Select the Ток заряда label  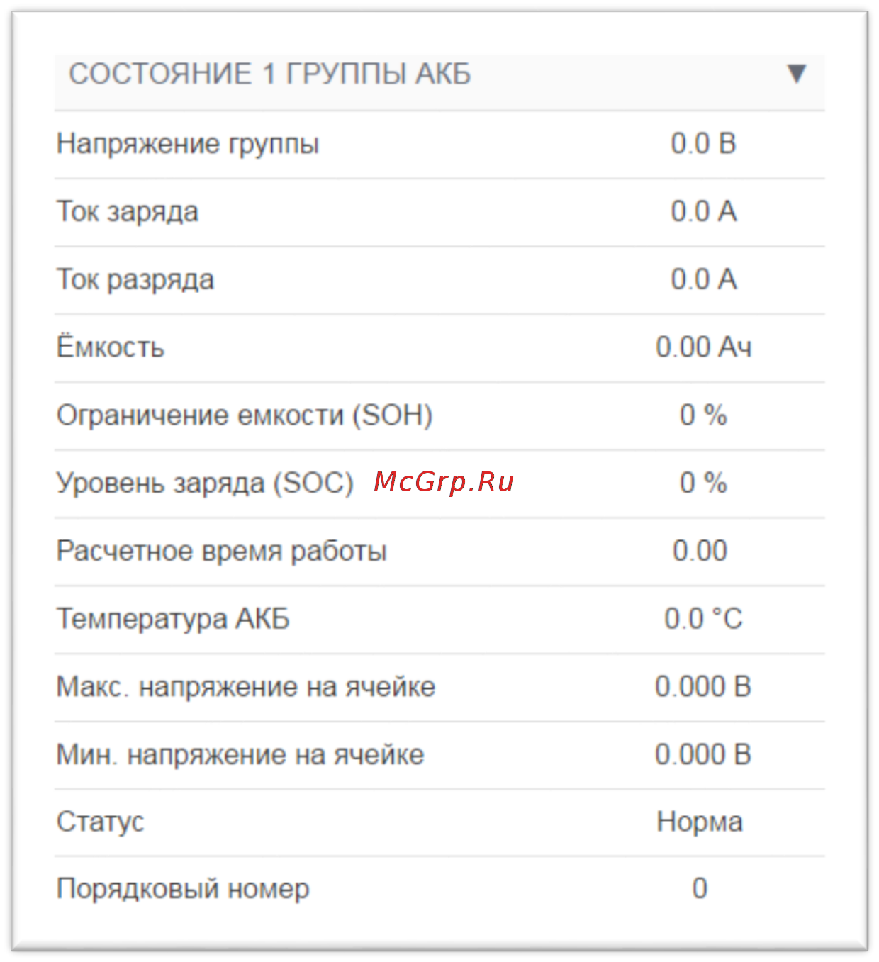click(x=128, y=212)
